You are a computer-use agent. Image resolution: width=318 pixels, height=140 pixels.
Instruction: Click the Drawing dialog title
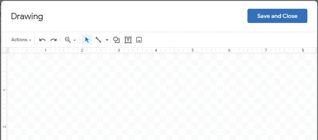click(27, 16)
